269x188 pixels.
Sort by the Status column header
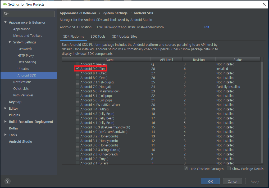[238, 60]
